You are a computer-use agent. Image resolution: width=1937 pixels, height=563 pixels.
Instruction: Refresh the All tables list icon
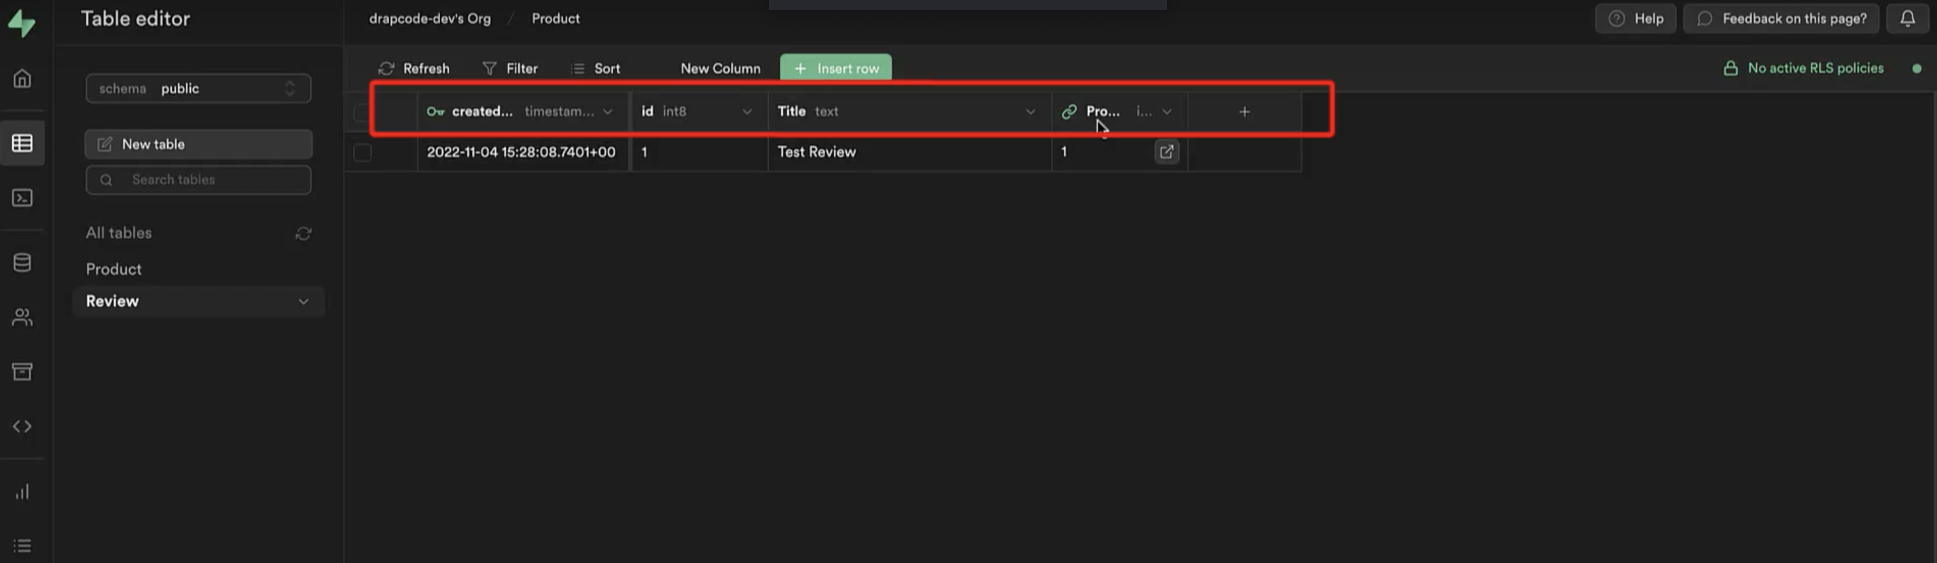(x=303, y=234)
